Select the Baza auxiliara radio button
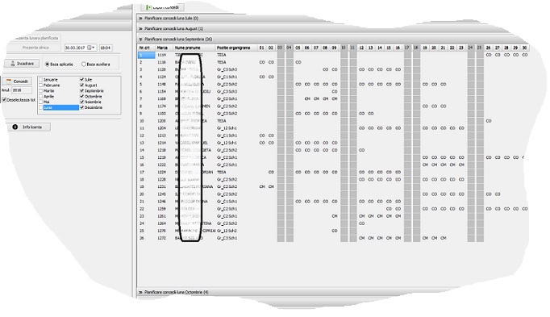This screenshot has height=317, width=550. click(84, 65)
